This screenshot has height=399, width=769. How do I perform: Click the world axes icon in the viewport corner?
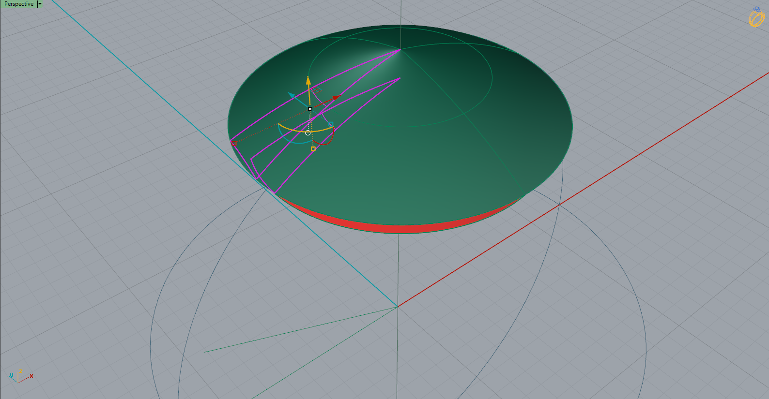click(20, 376)
